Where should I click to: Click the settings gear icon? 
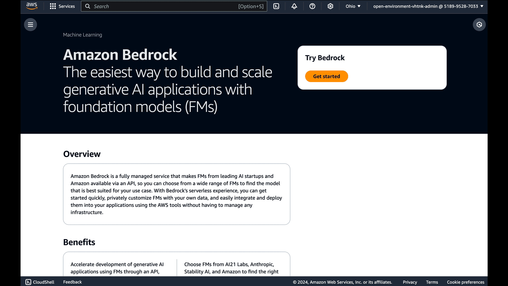tap(330, 6)
